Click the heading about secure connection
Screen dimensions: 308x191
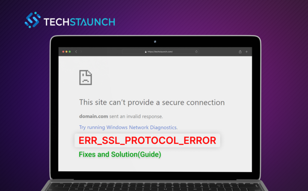[x=152, y=102]
